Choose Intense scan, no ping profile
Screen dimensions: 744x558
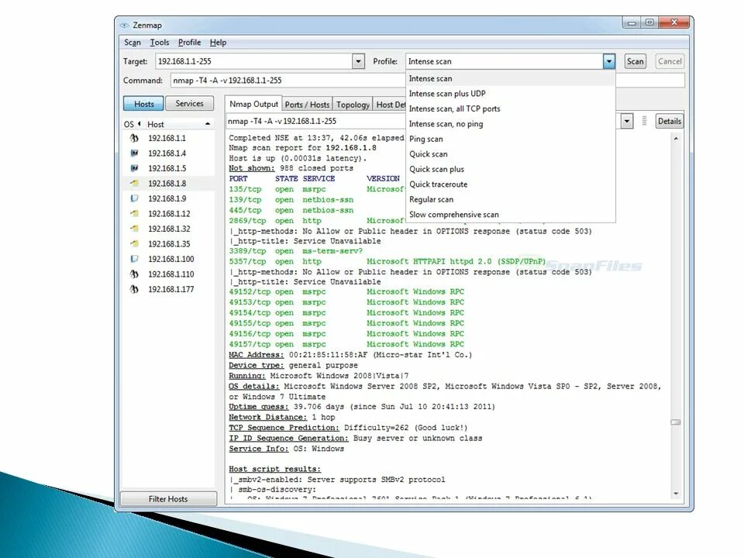pos(511,124)
